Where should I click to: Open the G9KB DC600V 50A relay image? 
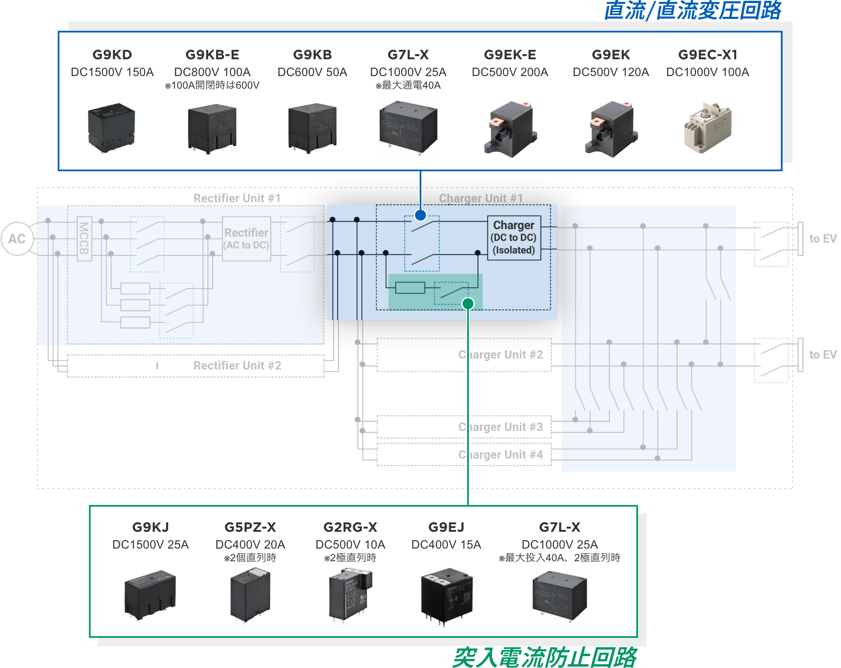(312, 128)
